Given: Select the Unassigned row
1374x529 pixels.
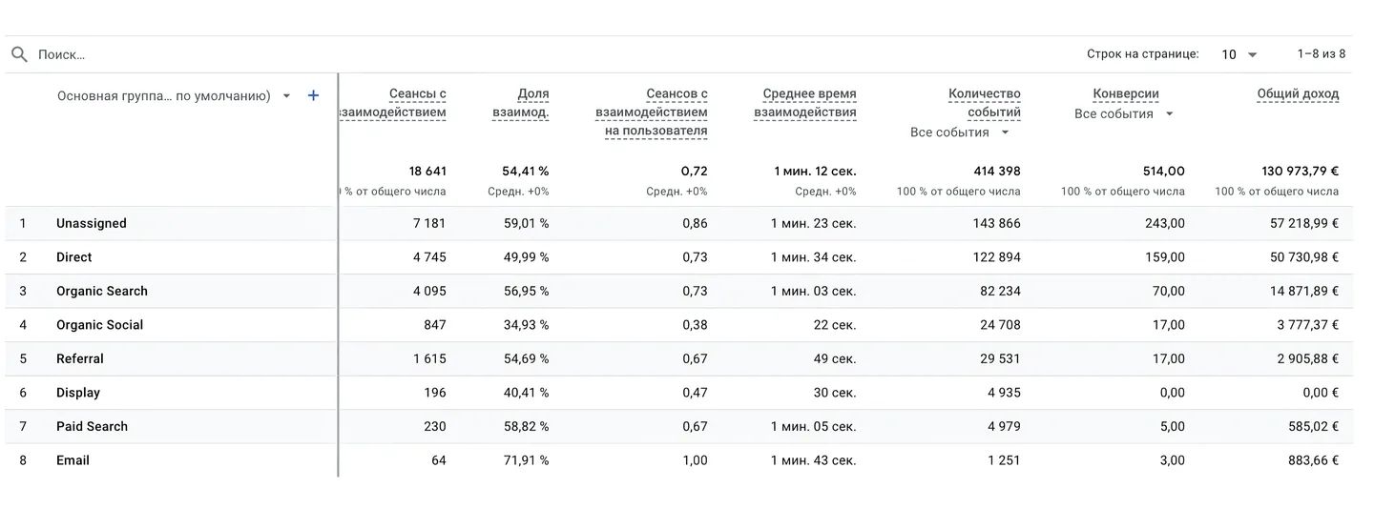Looking at the screenshot, I should tap(92, 223).
